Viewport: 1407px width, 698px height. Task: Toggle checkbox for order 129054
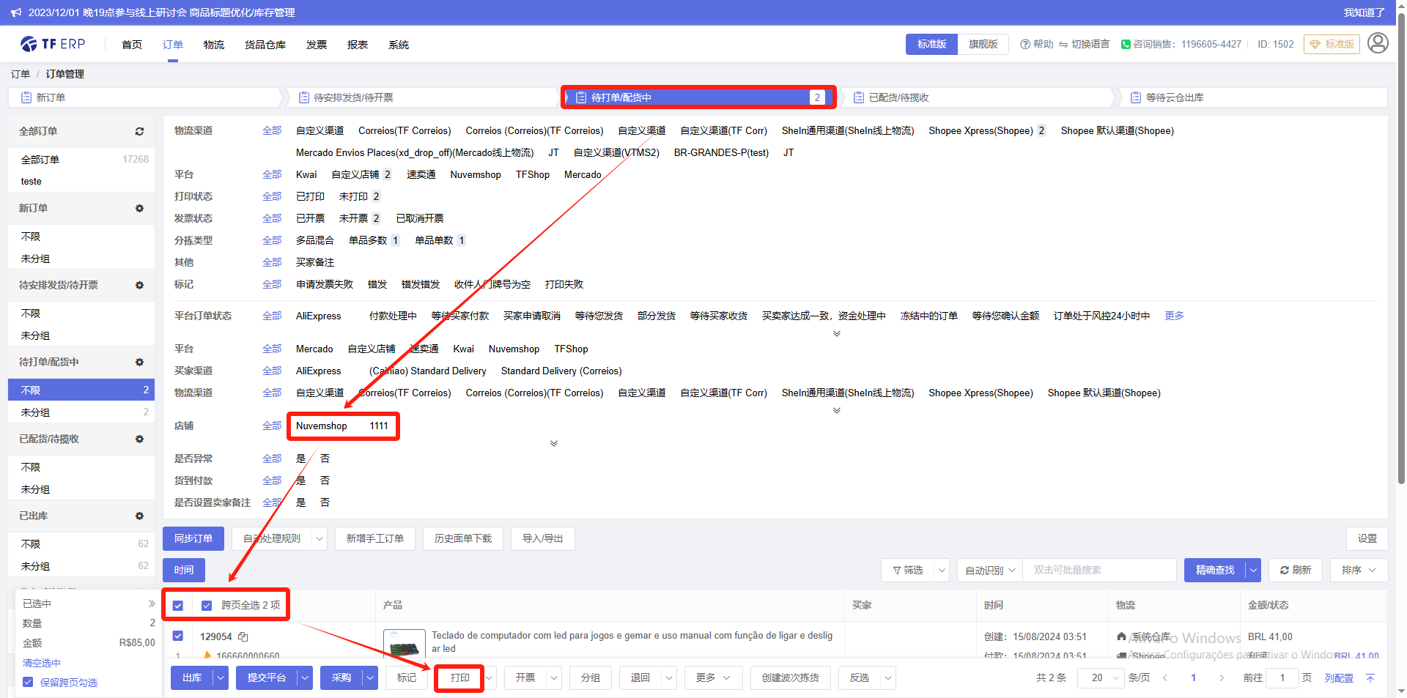178,636
